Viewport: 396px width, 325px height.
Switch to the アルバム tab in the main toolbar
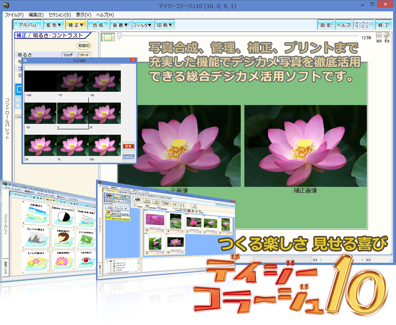[28, 25]
